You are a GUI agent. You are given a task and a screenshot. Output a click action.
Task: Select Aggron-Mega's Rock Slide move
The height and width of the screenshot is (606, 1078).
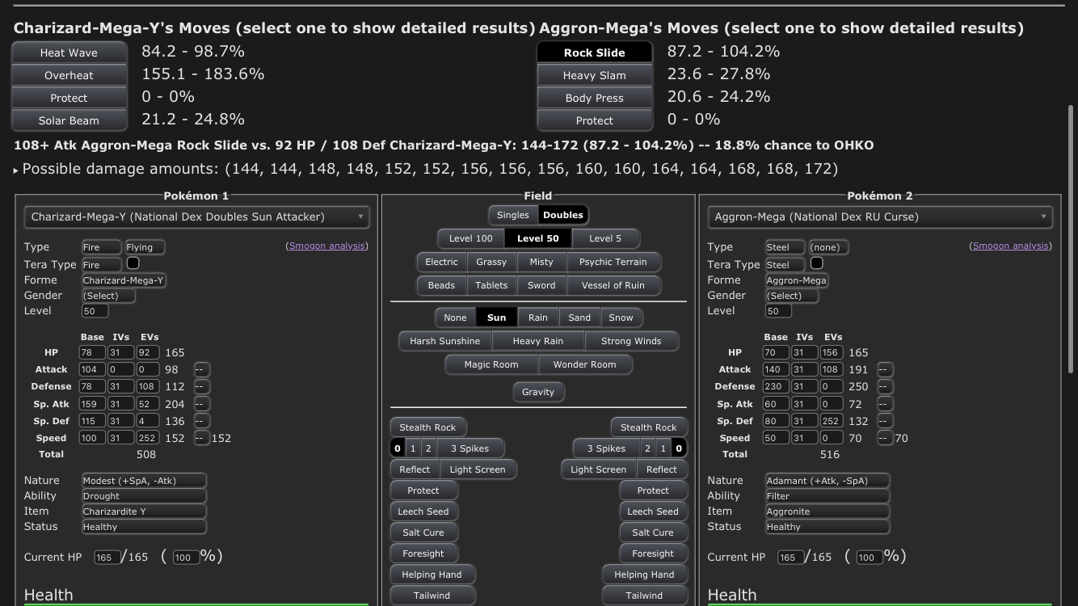[594, 53]
